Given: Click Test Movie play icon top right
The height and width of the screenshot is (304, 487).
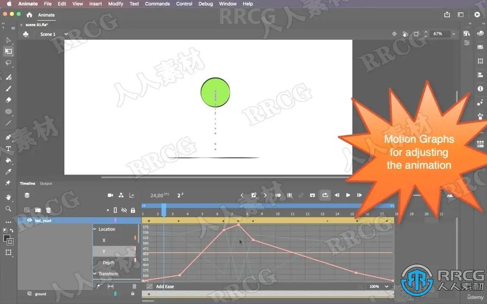Looking at the screenshot, I should (477, 15).
